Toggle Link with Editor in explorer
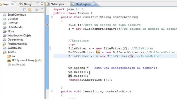 coord(30,10)
